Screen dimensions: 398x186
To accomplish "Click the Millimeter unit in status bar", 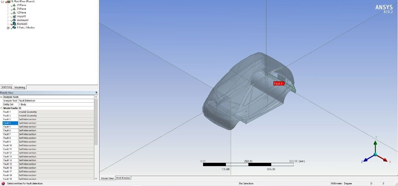I will (x=336, y=183).
